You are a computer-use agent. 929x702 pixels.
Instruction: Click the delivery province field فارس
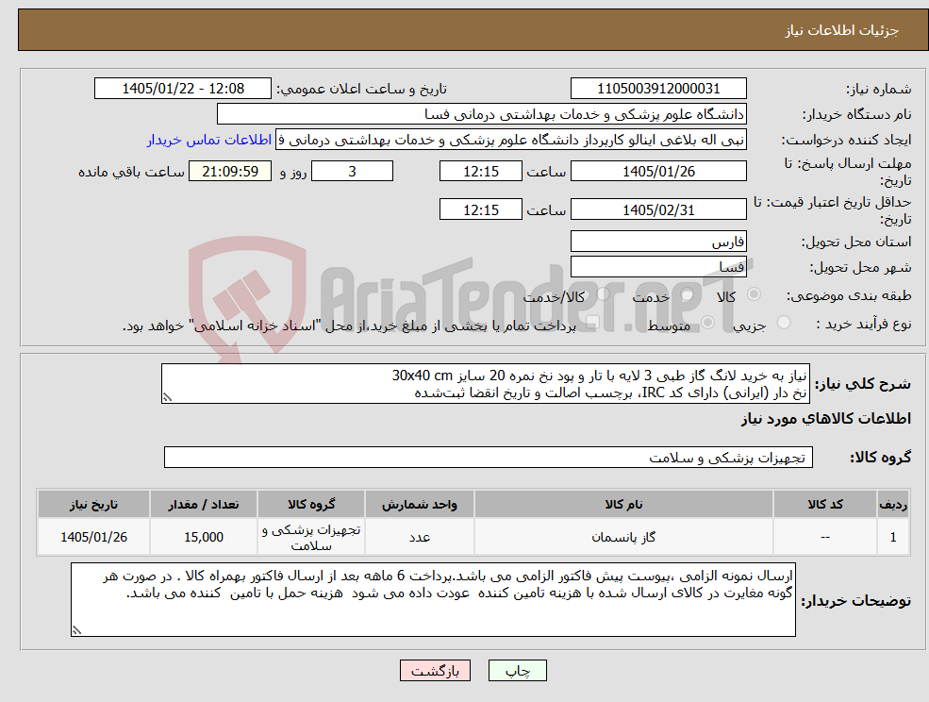point(658,242)
